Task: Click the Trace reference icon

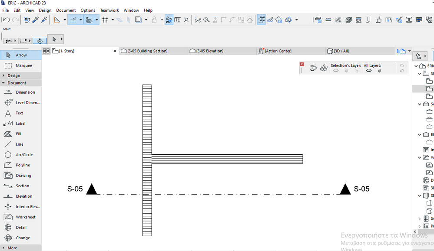Action: (138, 20)
